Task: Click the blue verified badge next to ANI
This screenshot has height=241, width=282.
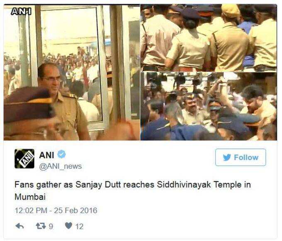Action: pos(61,154)
